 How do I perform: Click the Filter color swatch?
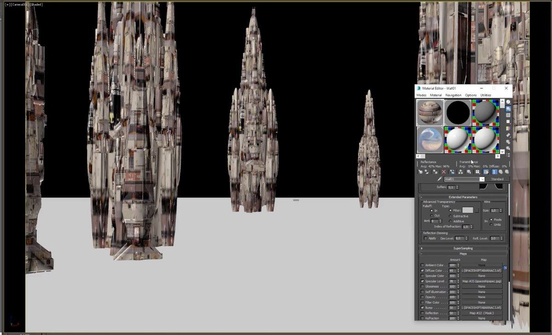468,210
